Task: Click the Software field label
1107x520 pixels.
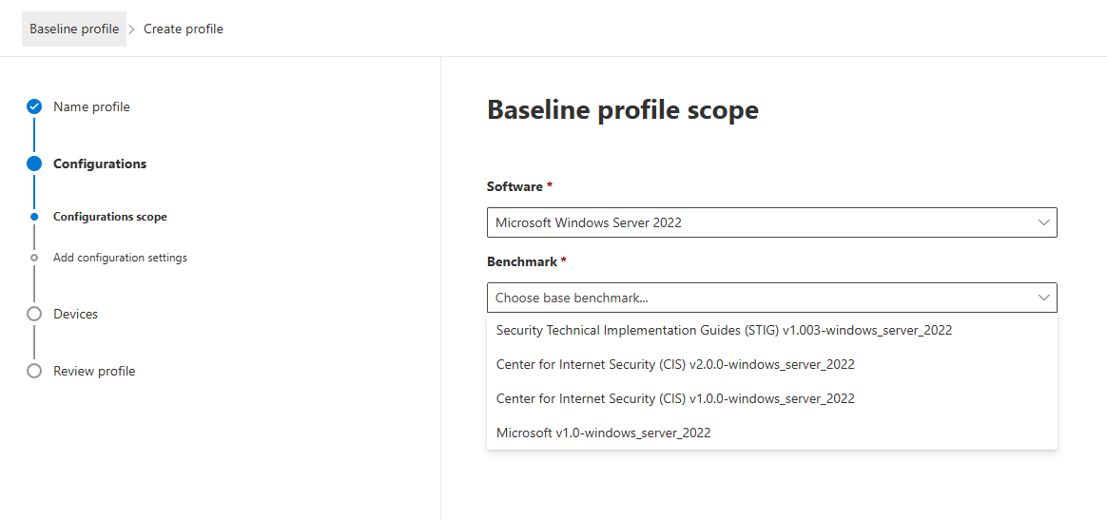Action: click(x=519, y=187)
